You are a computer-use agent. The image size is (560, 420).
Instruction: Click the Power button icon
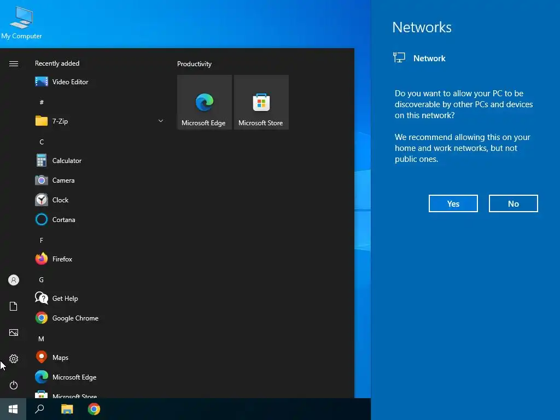(x=14, y=385)
